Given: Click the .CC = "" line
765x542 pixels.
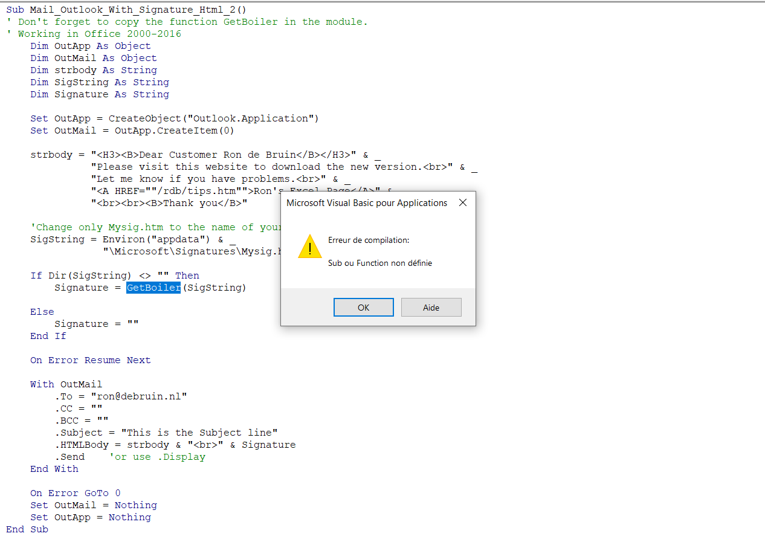Looking at the screenshot, I should pos(79,408).
